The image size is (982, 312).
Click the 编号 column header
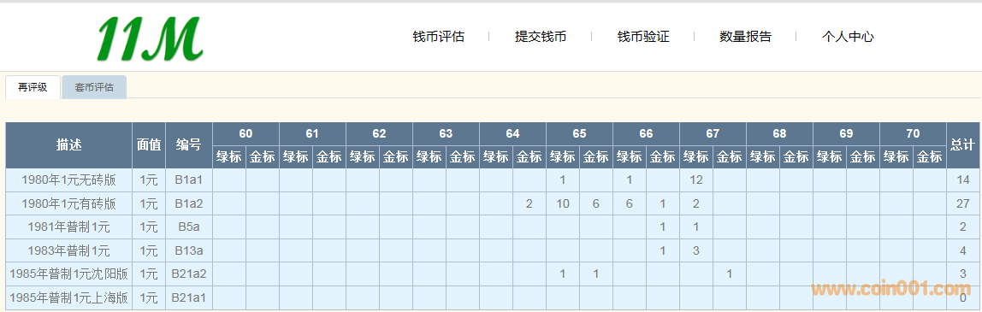(x=189, y=145)
